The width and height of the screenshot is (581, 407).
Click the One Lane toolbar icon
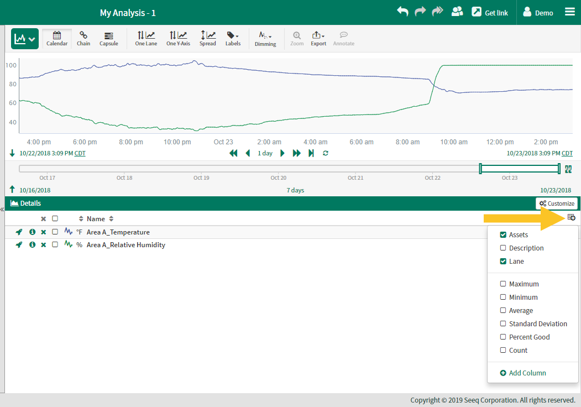(x=146, y=39)
